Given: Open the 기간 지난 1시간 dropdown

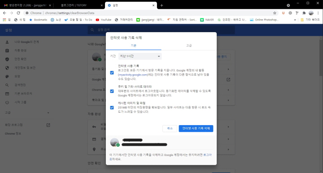Looking at the screenshot, I should (x=140, y=56).
